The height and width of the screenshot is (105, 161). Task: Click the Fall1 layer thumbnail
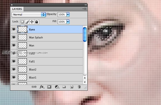(22, 61)
